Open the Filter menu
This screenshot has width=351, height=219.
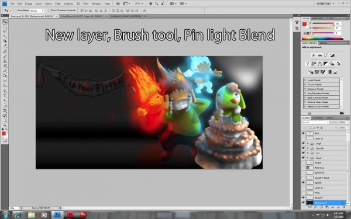58,4
